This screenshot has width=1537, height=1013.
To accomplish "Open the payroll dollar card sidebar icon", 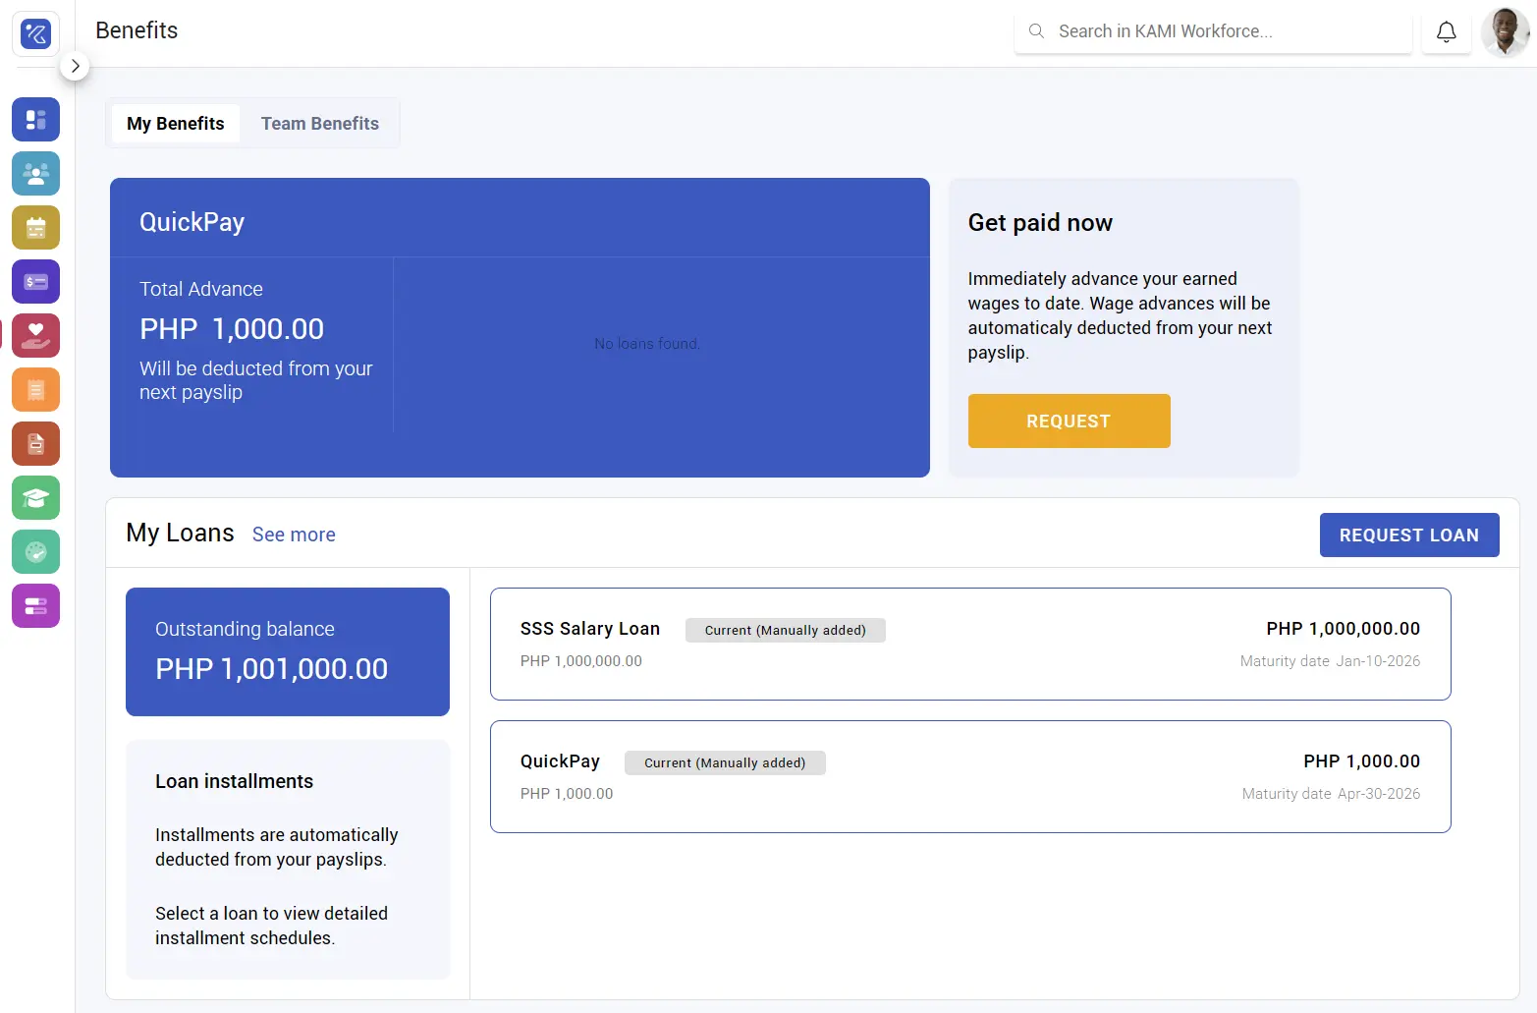I will [35, 282].
